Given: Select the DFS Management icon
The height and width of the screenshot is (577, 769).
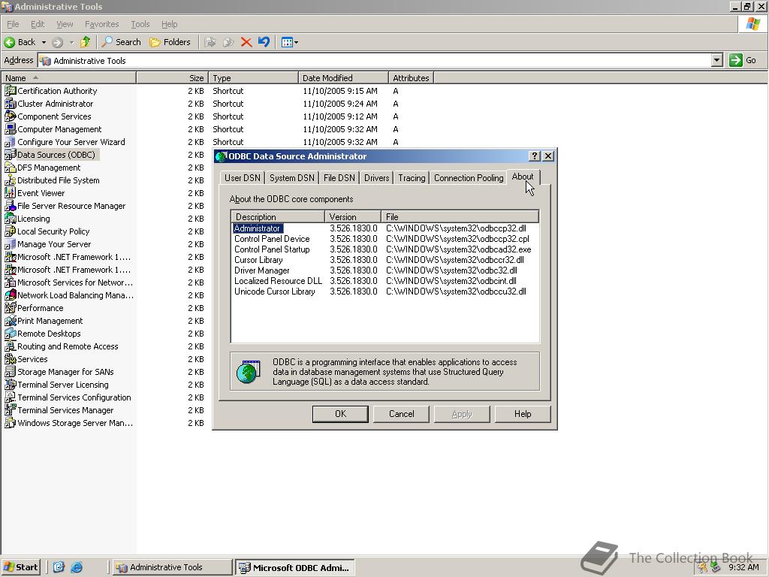Looking at the screenshot, I should (x=11, y=168).
